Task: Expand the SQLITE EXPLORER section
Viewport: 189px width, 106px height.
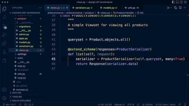Action: pos(22,101)
